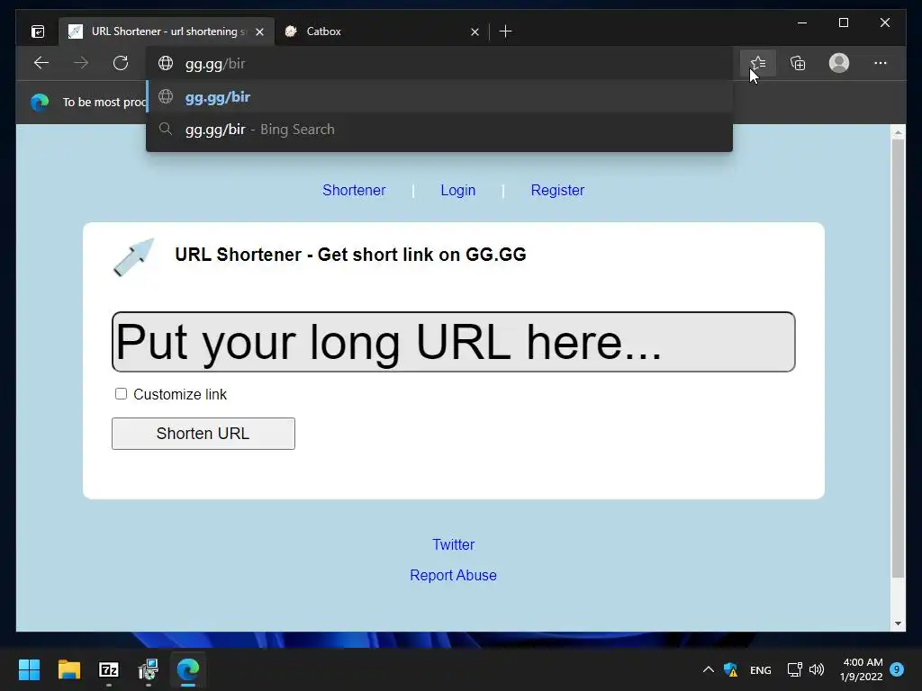Enable the Customize link checkbox
Image resolution: width=922 pixels, height=691 pixels.
click(122, 394)
